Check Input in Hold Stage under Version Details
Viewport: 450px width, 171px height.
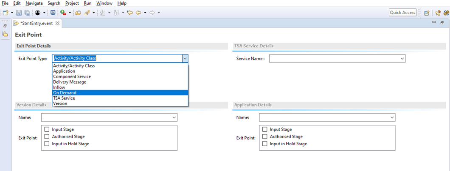click(x=47, y=144)
